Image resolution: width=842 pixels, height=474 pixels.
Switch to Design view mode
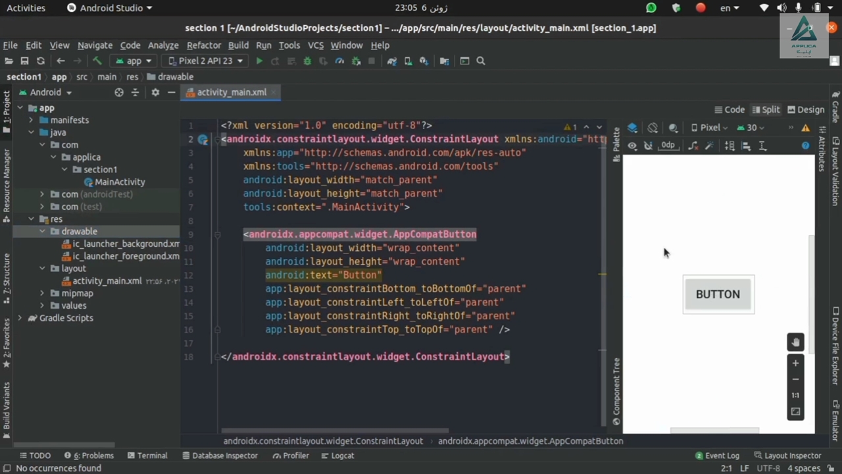point(806,110)
